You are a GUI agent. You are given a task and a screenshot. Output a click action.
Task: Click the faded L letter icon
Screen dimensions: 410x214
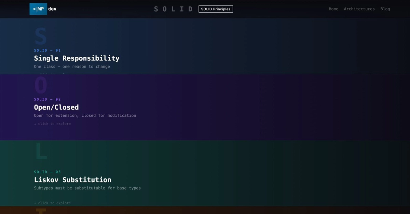pos(41,152)
